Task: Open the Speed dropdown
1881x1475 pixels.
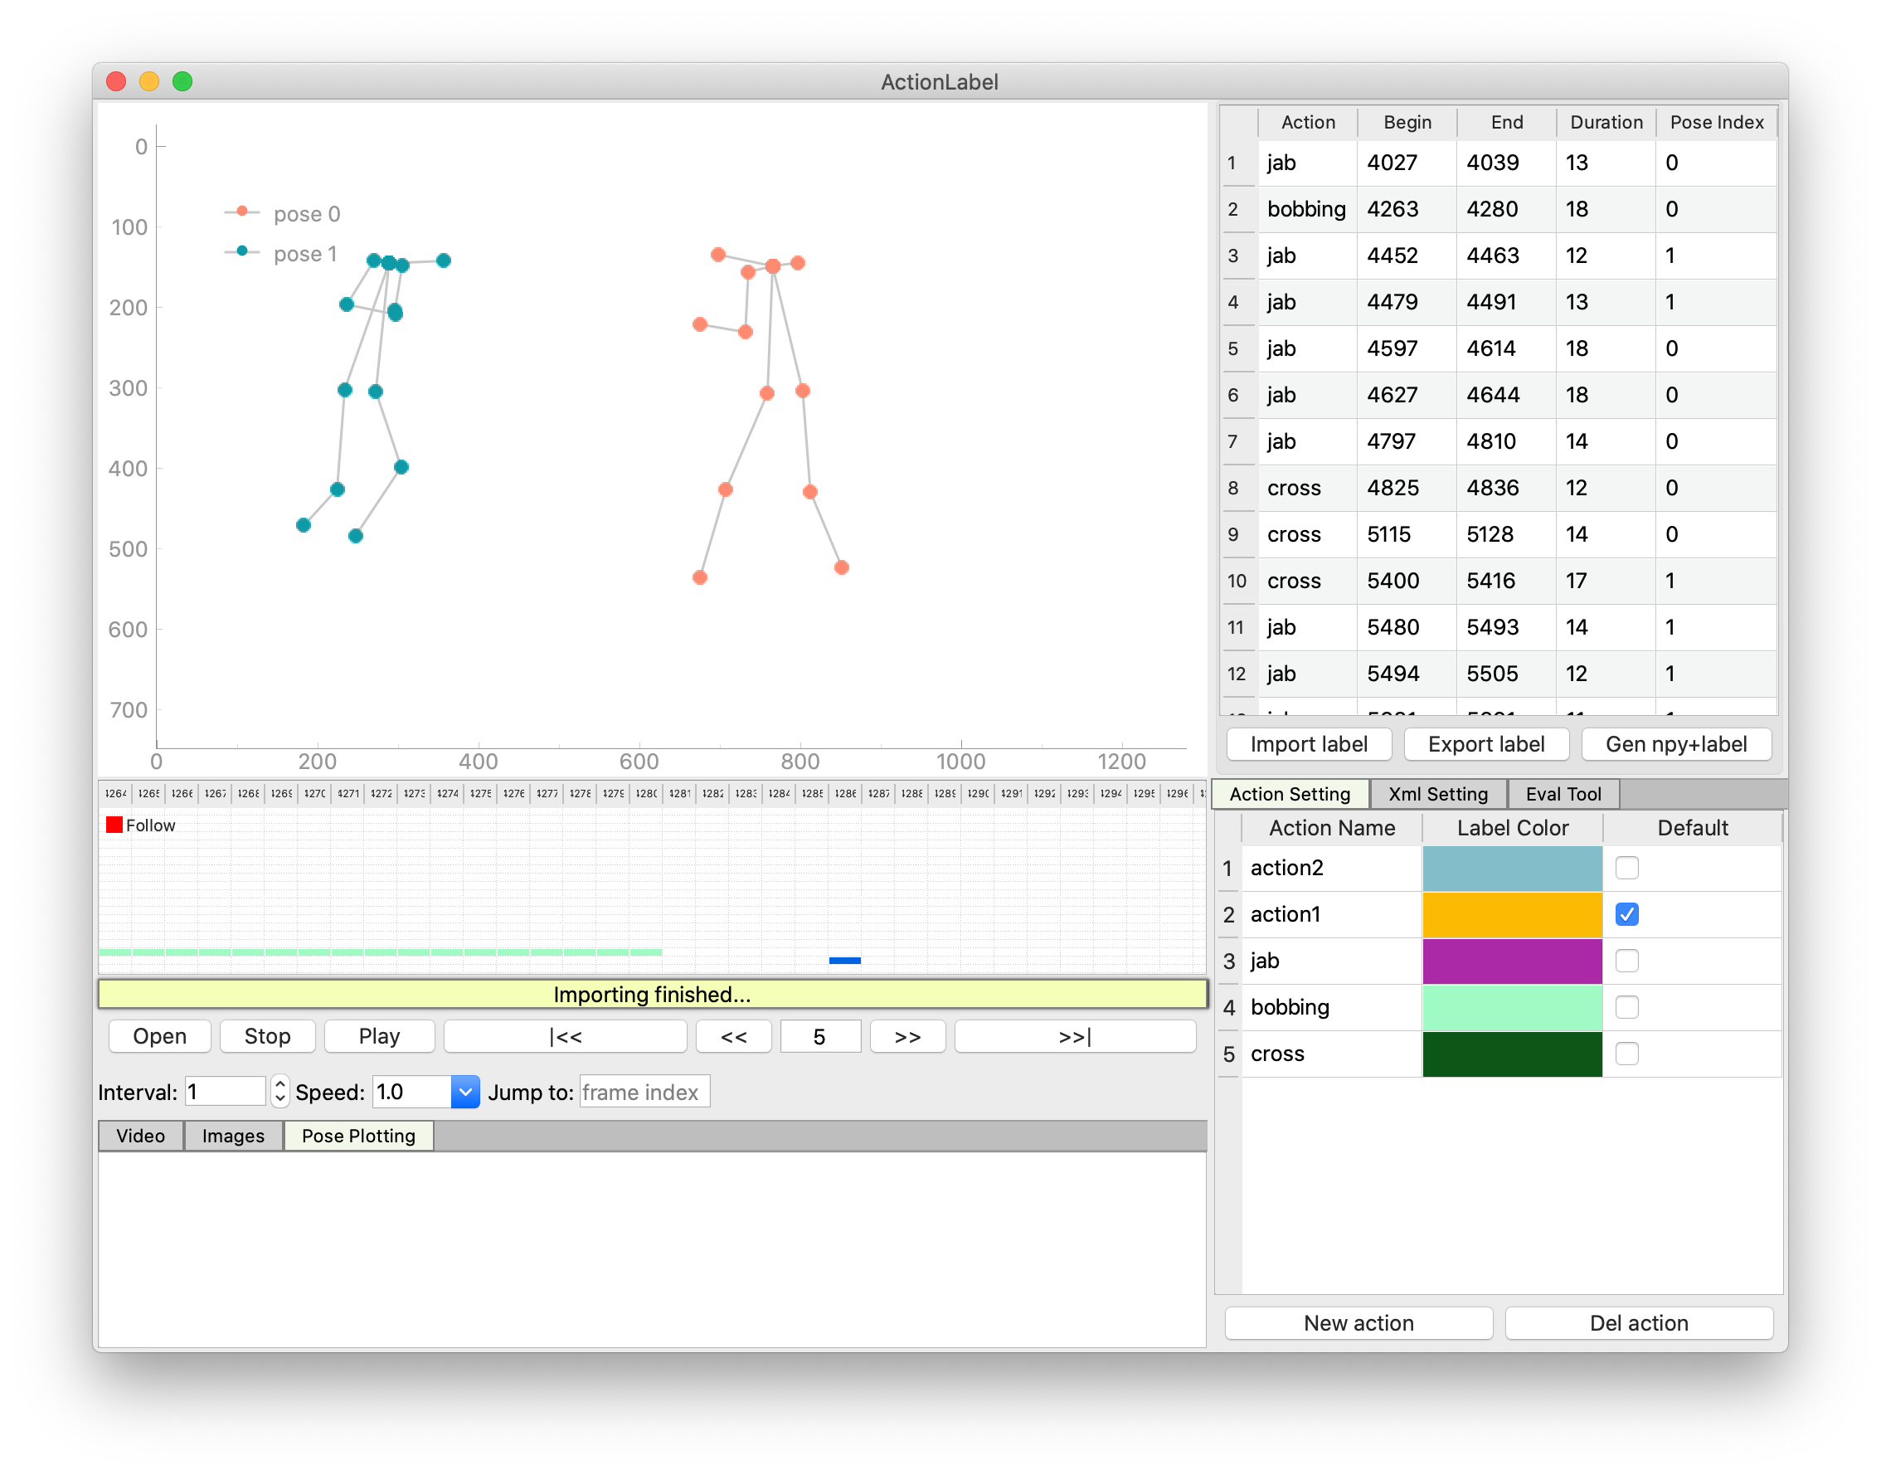Action: pos(464,1093)
